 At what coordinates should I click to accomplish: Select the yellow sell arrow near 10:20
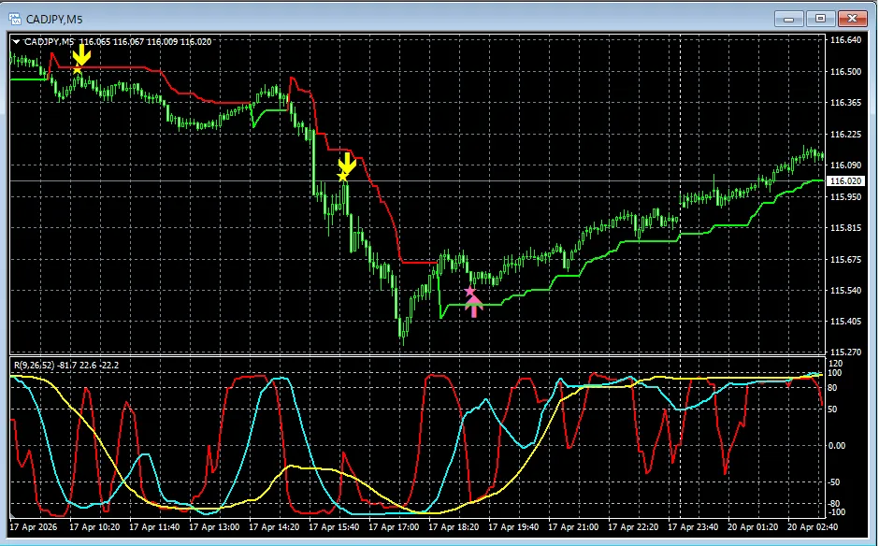coord(81,54)
